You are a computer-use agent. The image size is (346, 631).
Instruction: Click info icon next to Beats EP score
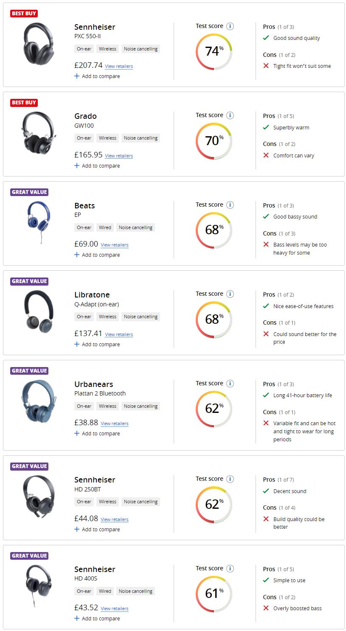[x=230, y=205]
